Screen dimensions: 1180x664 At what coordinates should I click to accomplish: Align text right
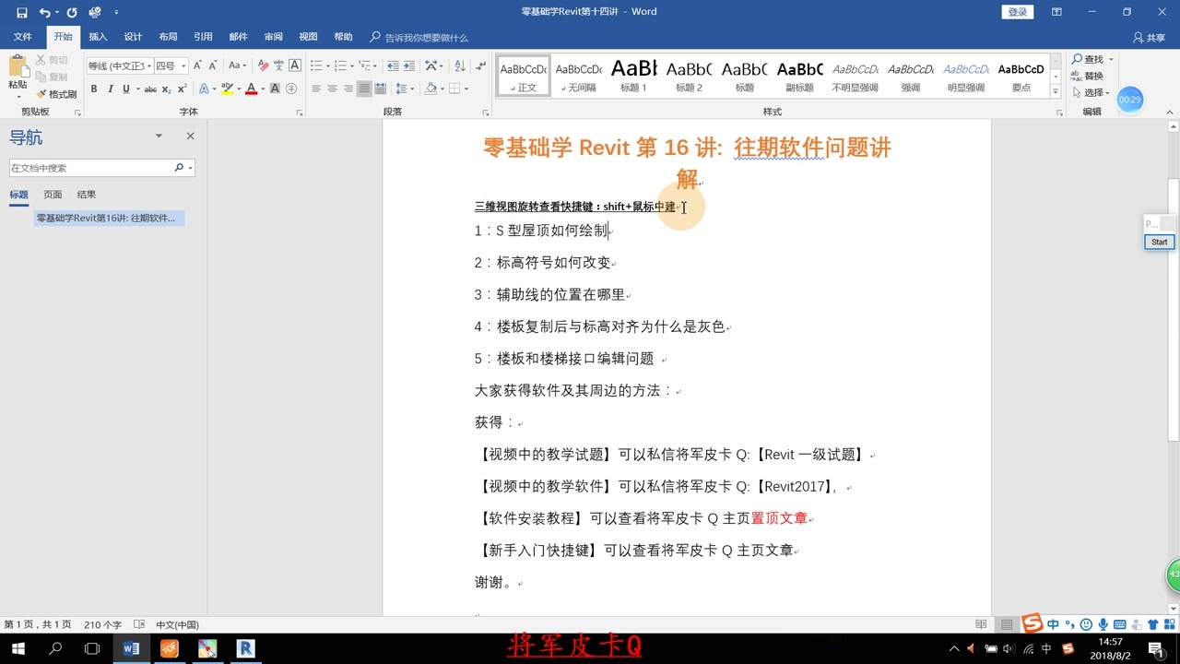pyautogui.click(x=348, y=89)
